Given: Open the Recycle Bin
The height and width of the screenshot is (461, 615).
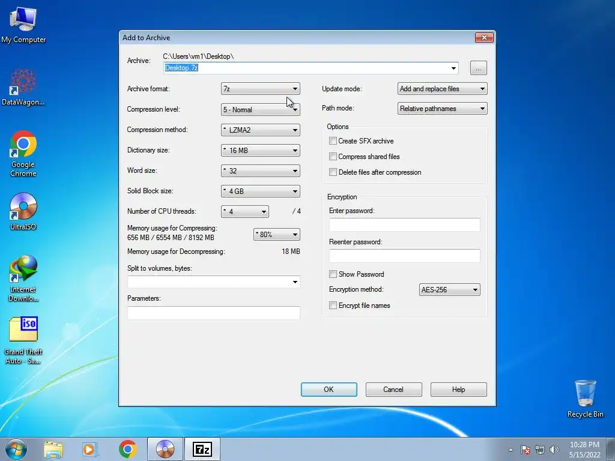Looking at the screenshot, I should (x=585, y=399).
